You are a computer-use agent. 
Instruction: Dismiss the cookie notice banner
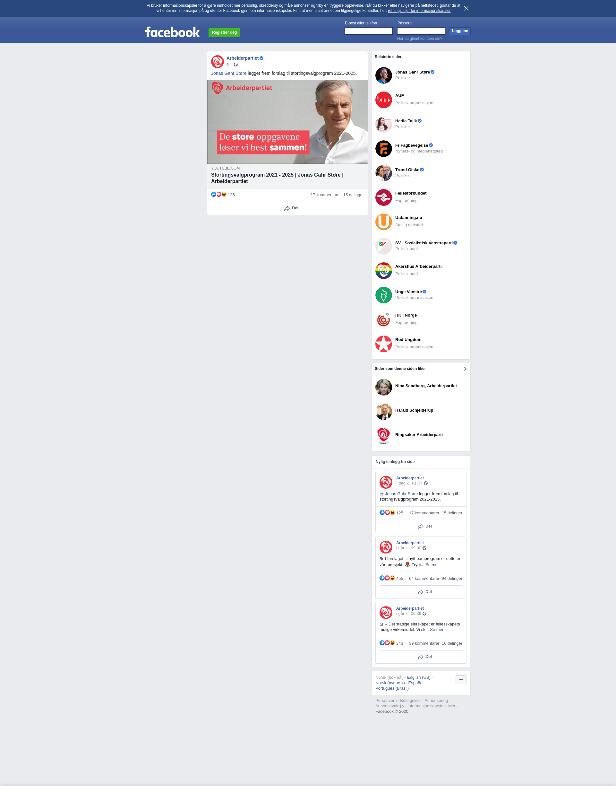coord(466,8)
